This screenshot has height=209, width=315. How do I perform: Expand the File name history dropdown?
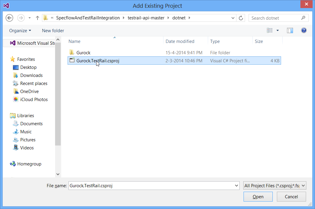coord(236,186)
